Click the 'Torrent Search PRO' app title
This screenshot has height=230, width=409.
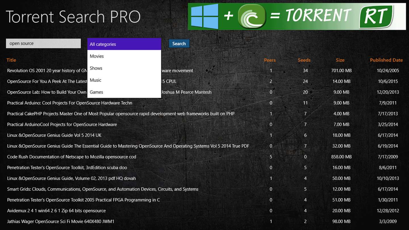pyautogui.click(x=73, y=17)
